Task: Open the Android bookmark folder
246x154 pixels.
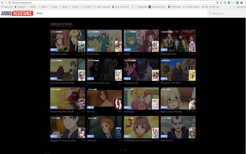Action: (63, 7)
